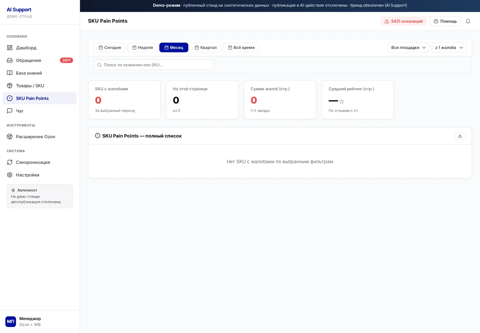The image size is (480, 333).
Task: Open the Все площадки dropdown
Action: pyautogui.click(x=408, y=48)
